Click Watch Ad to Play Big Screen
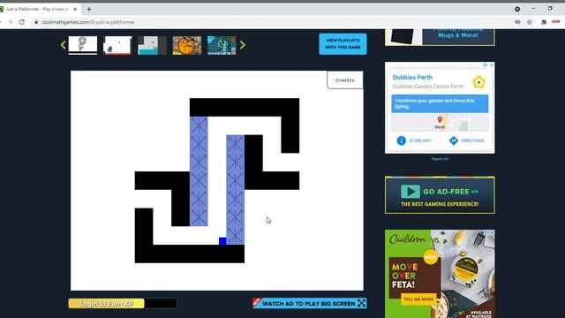Screen dimensions: 565x318 tap(310, 303)
